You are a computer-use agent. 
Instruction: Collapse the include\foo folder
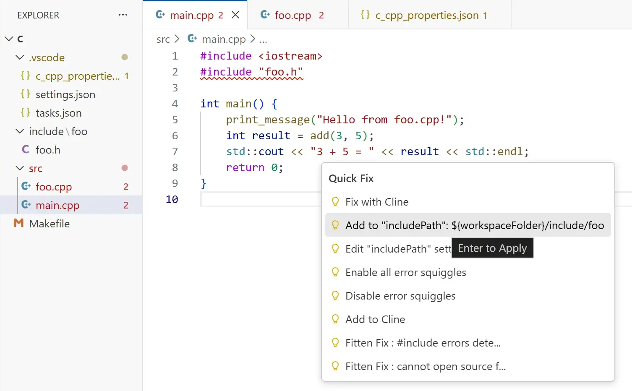pos(20,131)
